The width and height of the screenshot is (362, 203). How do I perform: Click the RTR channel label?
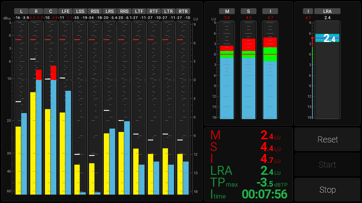tap(183, 11)
